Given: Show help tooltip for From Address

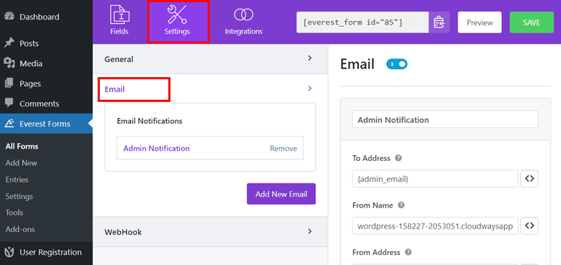Looking at the screenshot, I should click(x=408, y=252).
